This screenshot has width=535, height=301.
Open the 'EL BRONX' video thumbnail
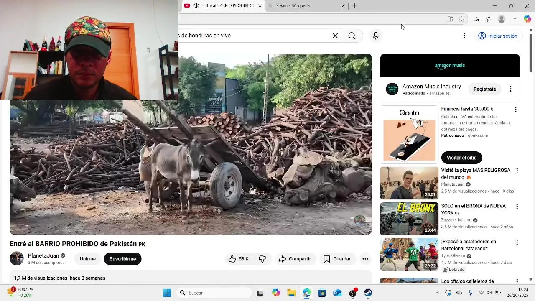pos(409,219)
